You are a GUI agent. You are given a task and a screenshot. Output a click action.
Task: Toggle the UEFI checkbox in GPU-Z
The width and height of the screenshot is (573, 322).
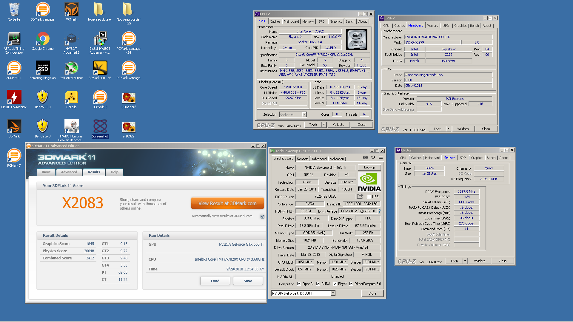(x=369, y=197)
